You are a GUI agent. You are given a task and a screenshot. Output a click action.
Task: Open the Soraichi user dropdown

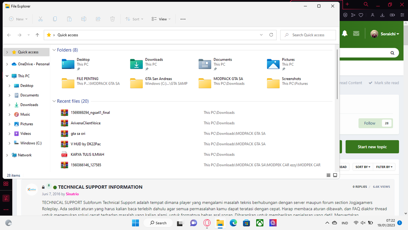[x=385, y=34]
